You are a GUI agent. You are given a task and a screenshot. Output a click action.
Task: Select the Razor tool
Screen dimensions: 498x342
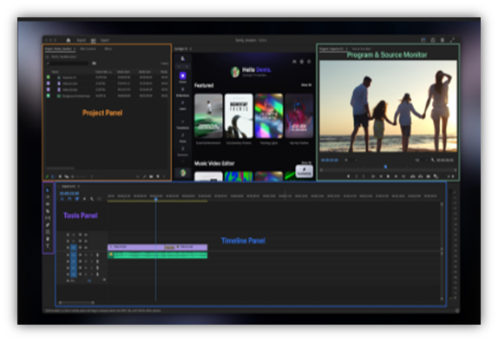pyautogui.click(x=48, y=211)
